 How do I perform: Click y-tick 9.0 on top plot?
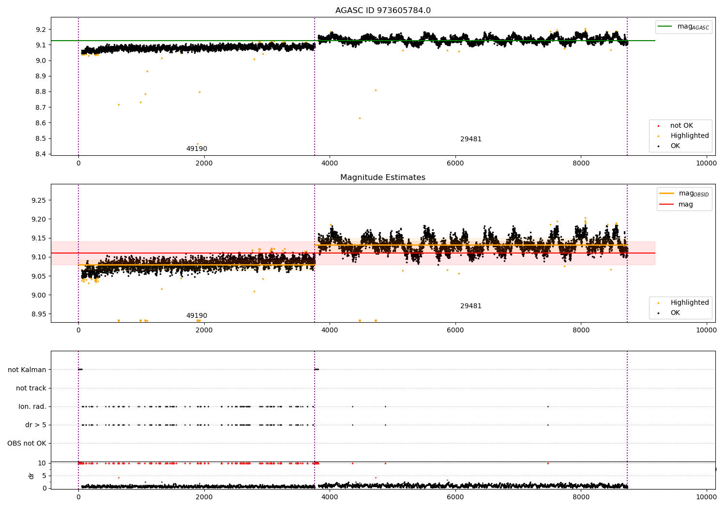point(41,61)
